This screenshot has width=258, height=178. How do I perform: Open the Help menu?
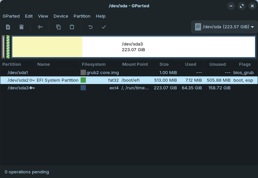pos(101,16)
